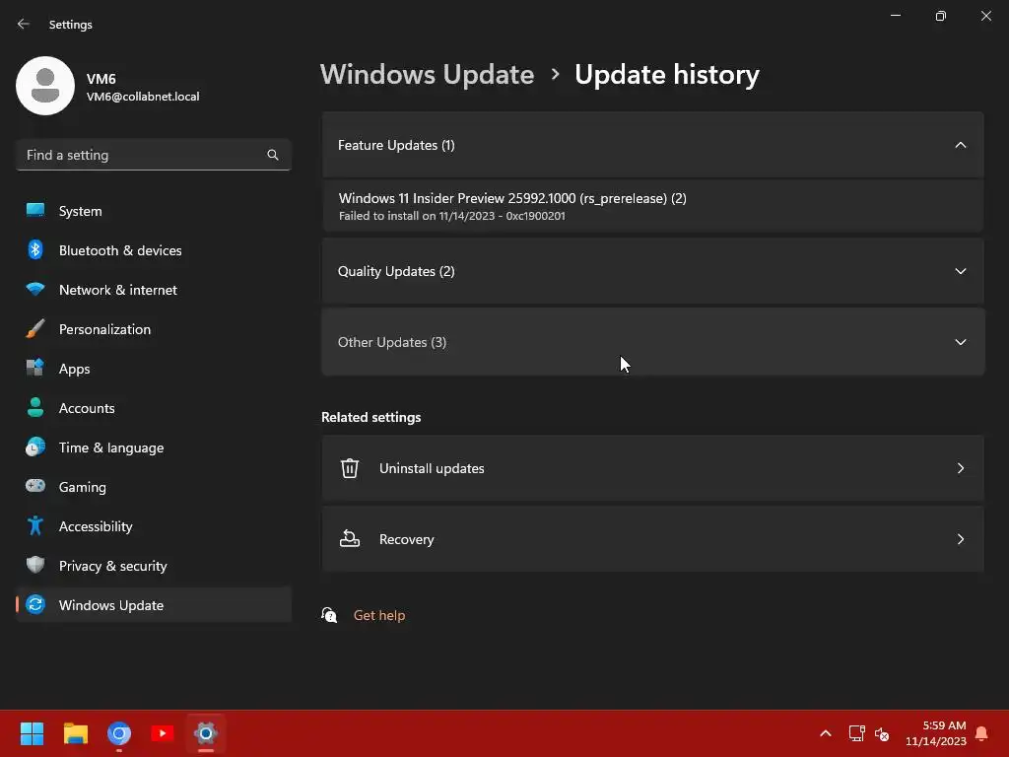Show hidden tray icons chevron
This screenshot has width=1009, height=757.
pos(826,733)
